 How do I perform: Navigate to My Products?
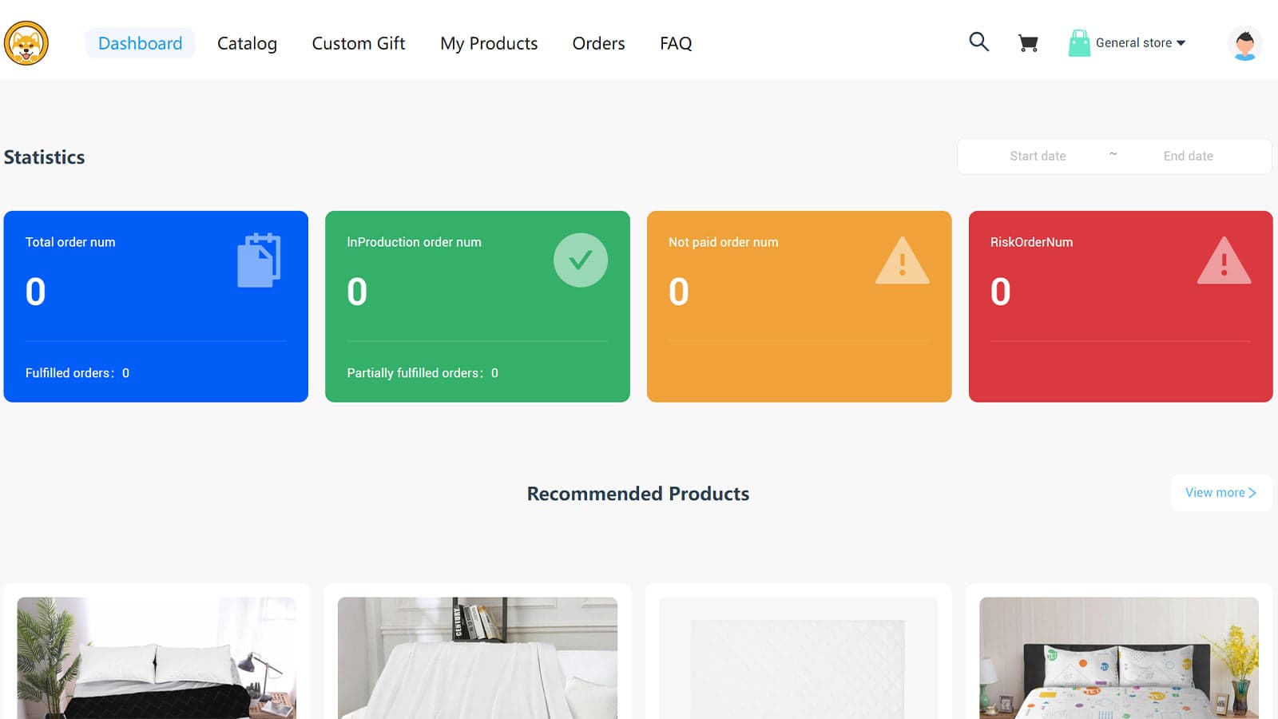[x=488, y=43]
